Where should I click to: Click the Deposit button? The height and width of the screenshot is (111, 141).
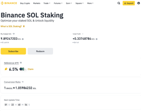[x=129, y=3]
